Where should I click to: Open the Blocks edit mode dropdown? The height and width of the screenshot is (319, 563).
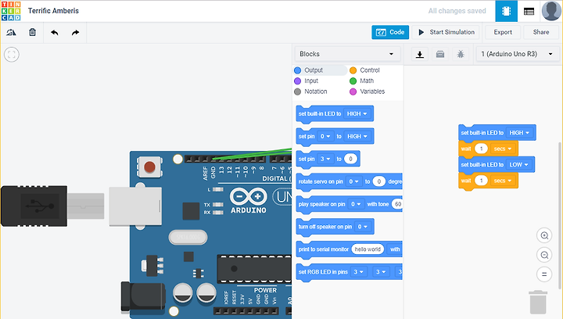click(347, 54)
